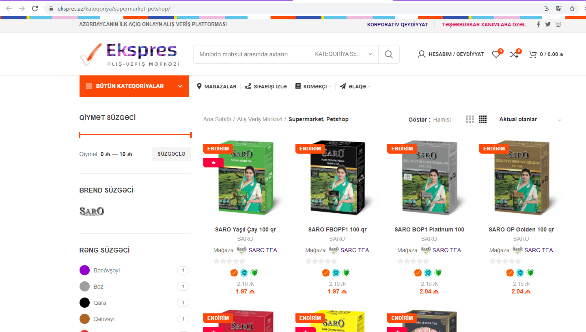This screenshot has width=586, height=332.
Task: Click the star badge on SARO Yaşıl Çay
Action: (214, 163)
